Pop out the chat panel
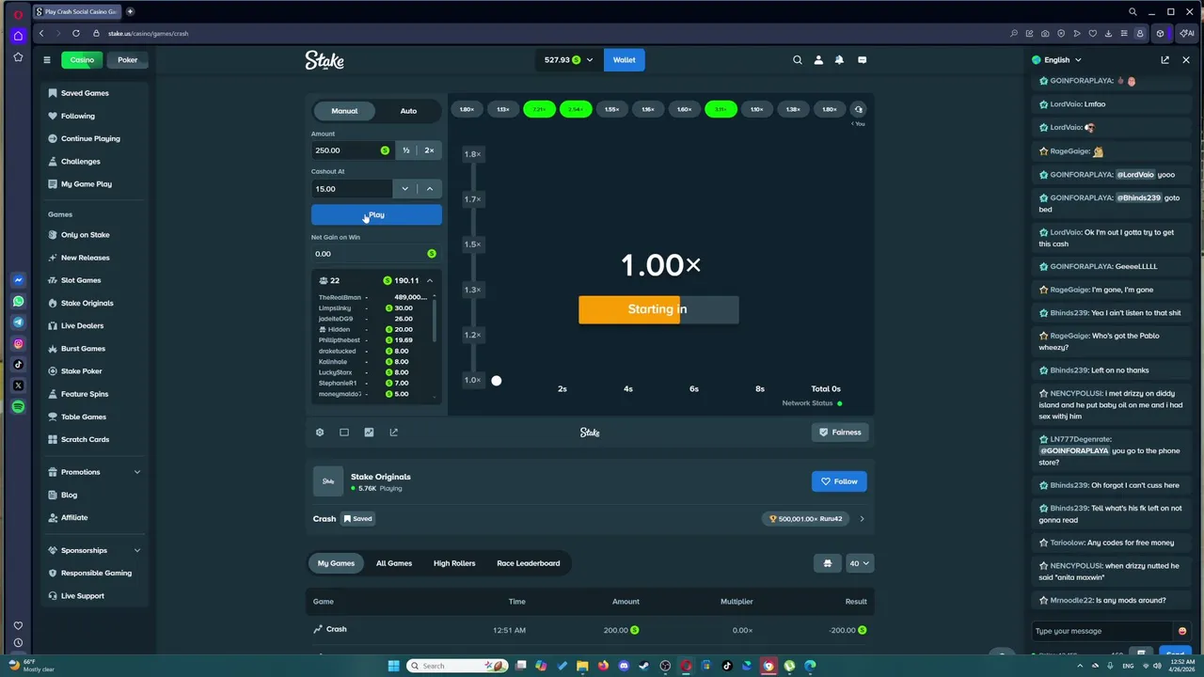 tap(1164, 59)
